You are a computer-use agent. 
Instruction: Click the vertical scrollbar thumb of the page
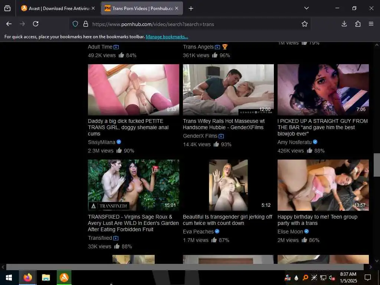coord(377,165)
